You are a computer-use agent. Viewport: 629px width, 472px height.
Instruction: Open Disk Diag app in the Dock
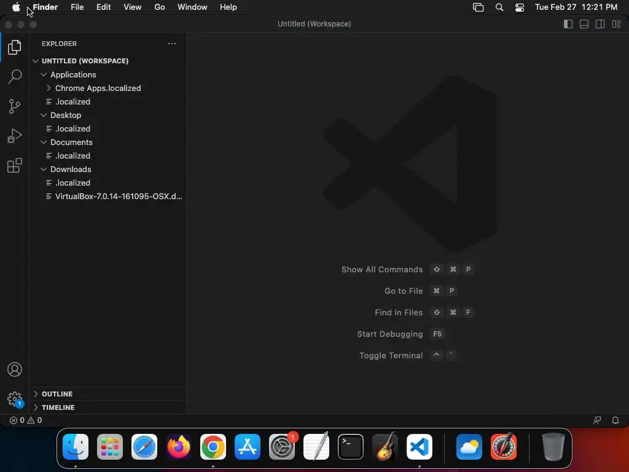[504, 447]
